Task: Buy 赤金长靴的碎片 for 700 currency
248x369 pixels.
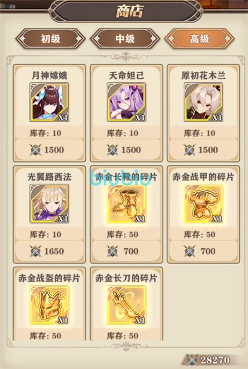Action: tap(126, 251)
